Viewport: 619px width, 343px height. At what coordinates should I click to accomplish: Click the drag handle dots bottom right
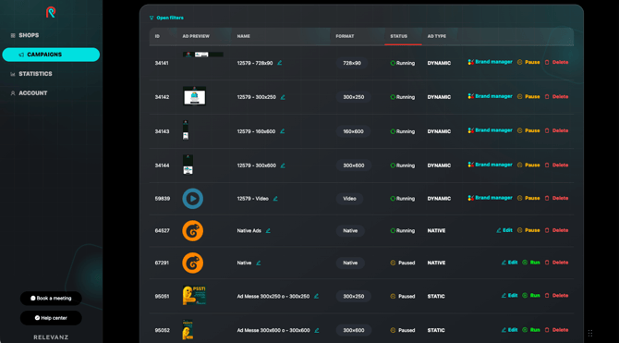point(590,333)
